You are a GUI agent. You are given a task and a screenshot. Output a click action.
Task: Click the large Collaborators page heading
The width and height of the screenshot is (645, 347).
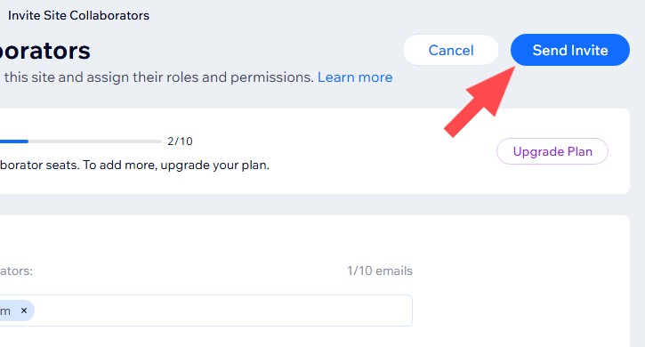point(44,51)
